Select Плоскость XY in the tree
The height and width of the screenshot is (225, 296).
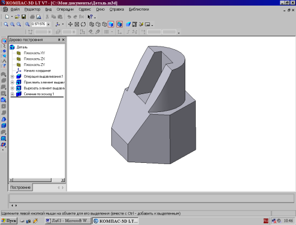tap(34, 53)
